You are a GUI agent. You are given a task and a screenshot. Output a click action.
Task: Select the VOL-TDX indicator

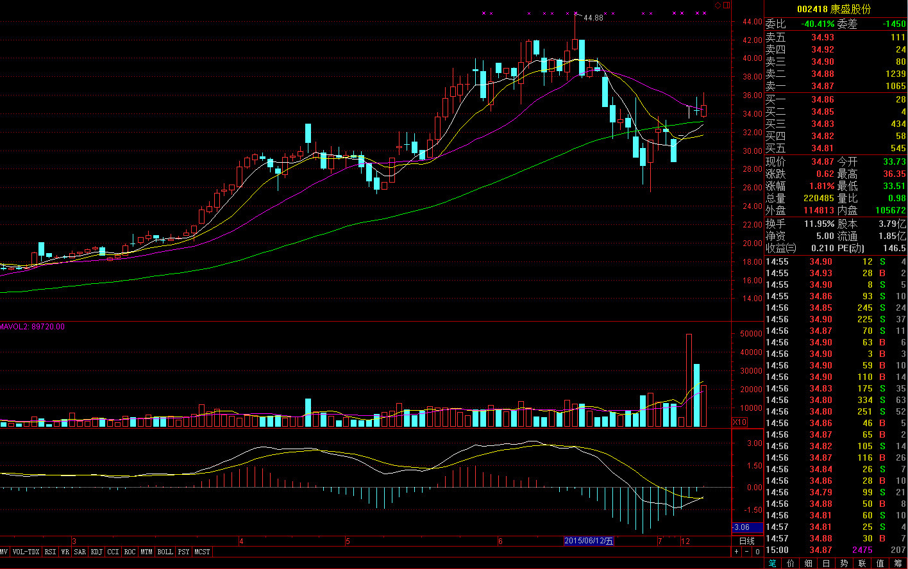click(26, 552)
